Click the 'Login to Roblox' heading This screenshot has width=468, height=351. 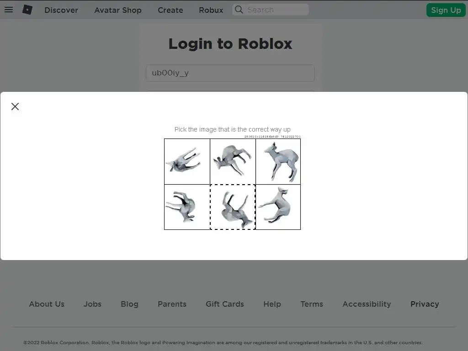230,44
